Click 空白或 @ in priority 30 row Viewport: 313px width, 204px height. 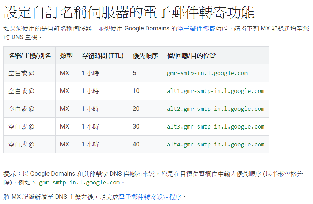21,126
